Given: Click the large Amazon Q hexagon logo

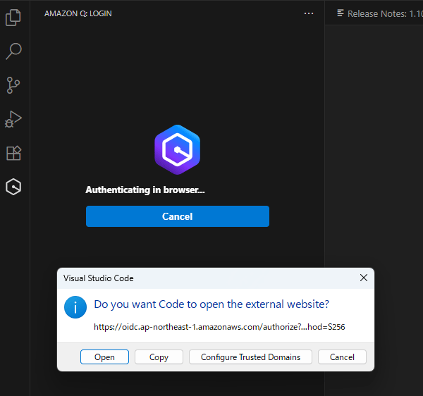Looking at the screenshot, I should (x=177, y=149).
